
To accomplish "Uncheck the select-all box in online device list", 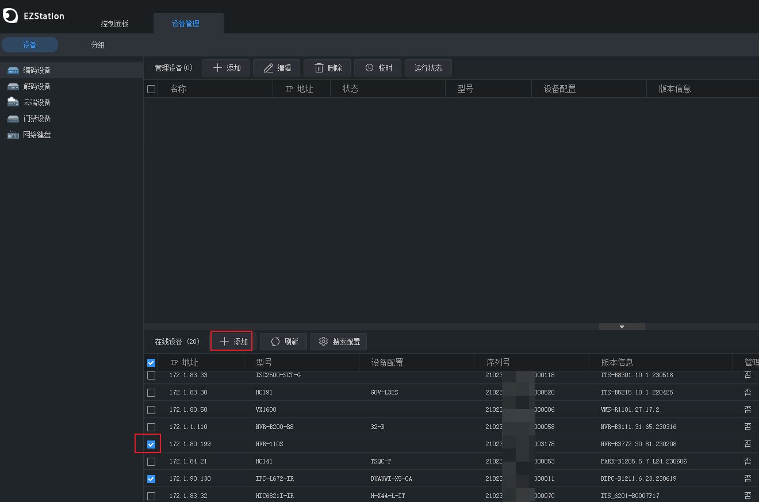I will click(151, 362).
